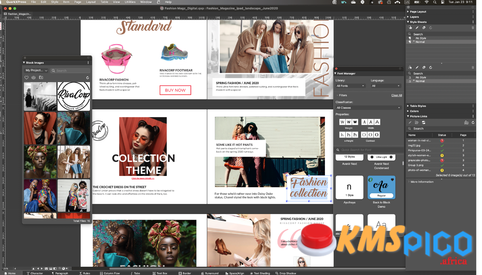Expand More Information in Picture Links
This screenshot has width=482, height=275.
pos(409,182)
